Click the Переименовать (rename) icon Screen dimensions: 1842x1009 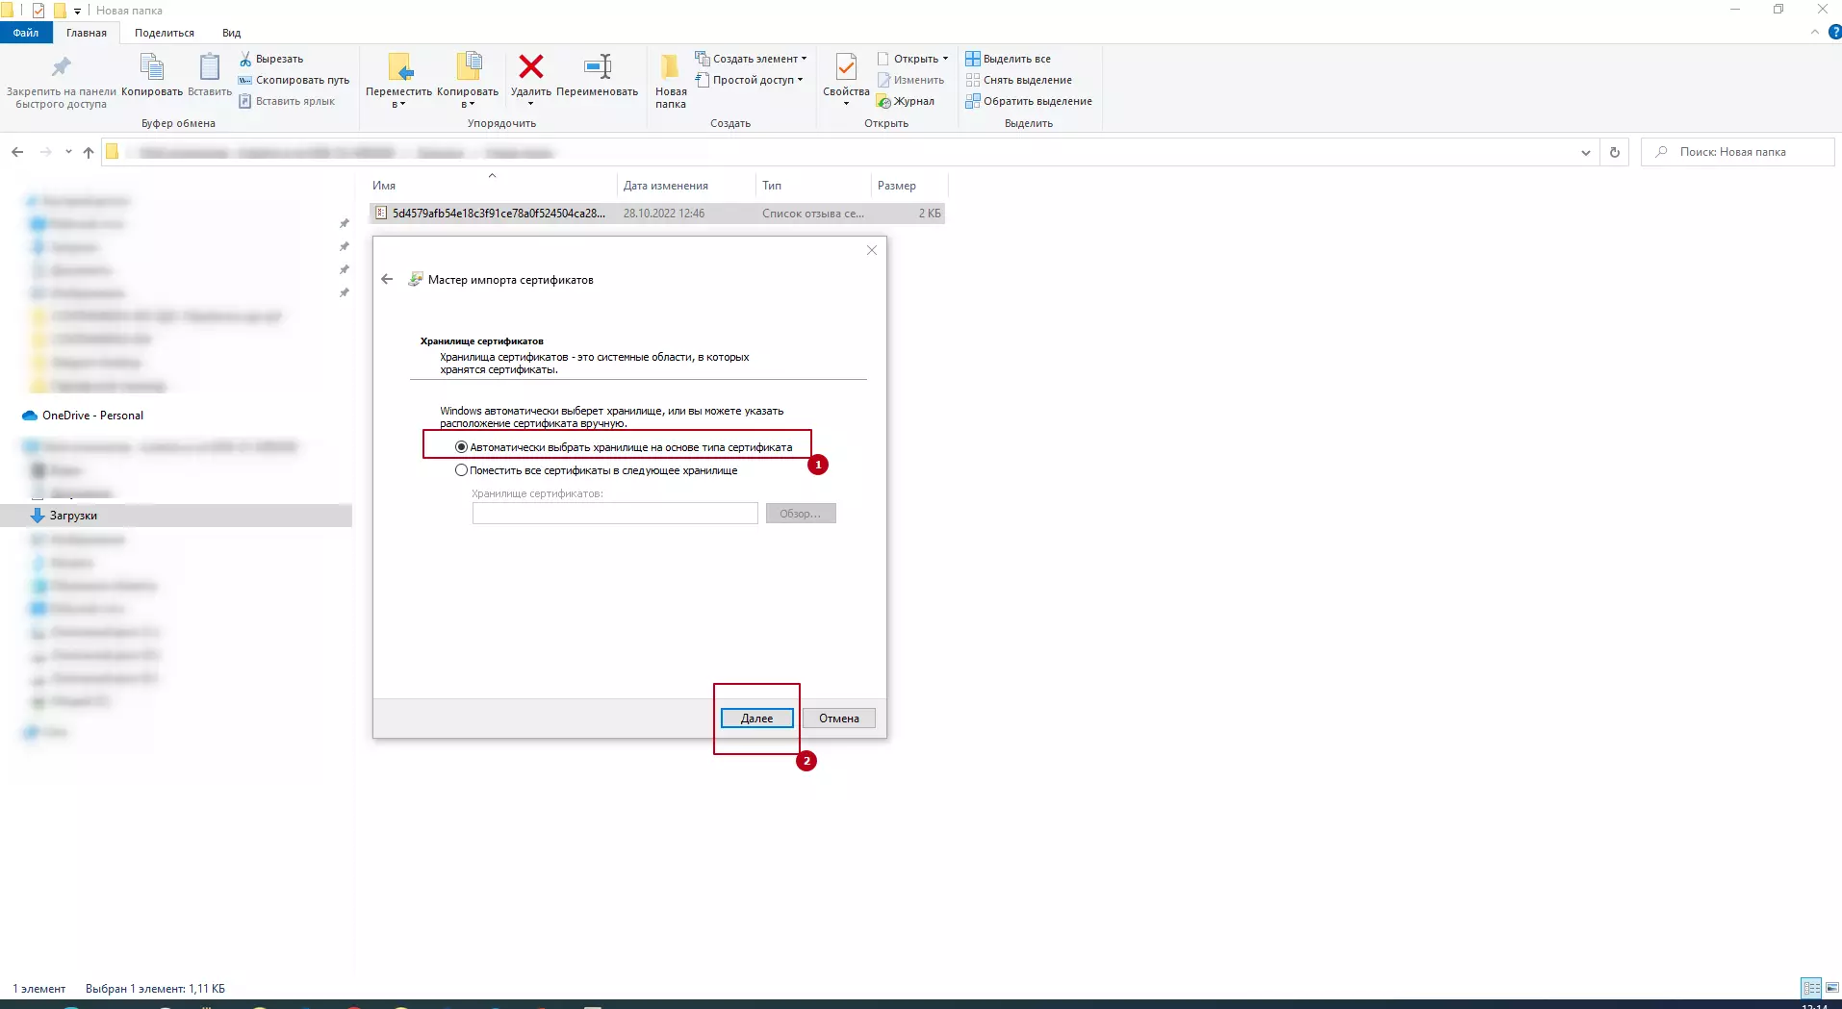(598, 66)
